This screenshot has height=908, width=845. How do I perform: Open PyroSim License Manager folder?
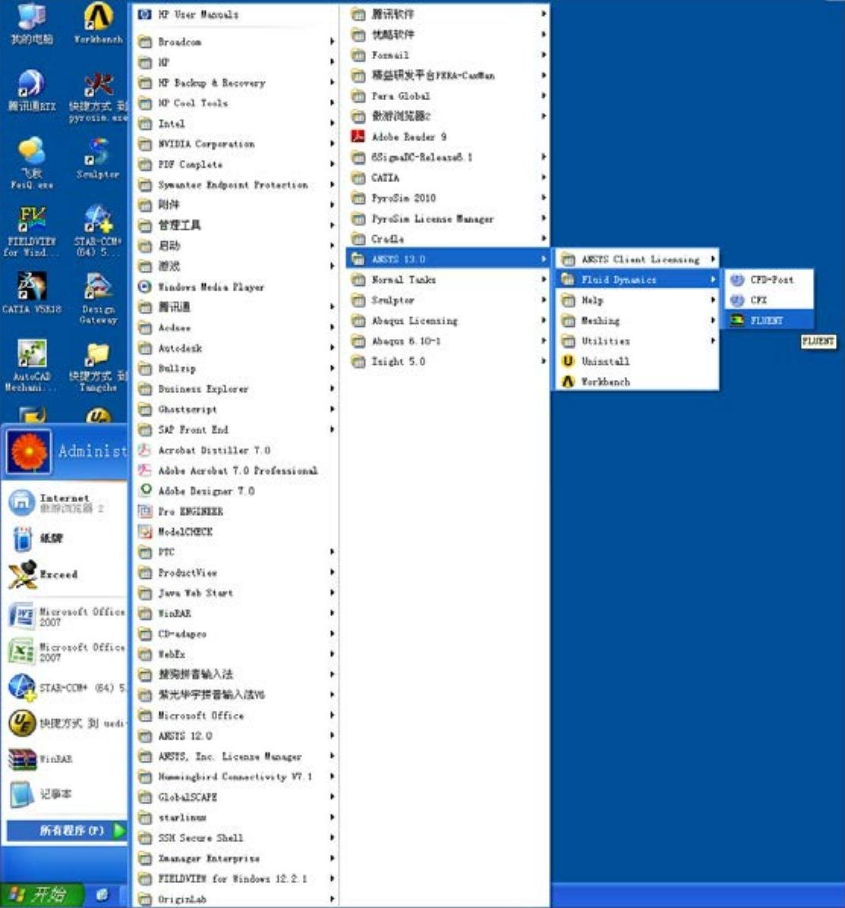pyautogui.click(x=447, y=218)
